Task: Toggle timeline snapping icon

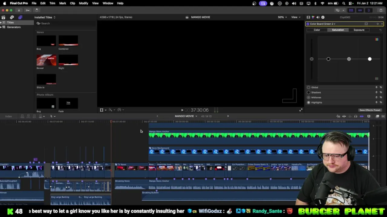Action: [362, 116]
